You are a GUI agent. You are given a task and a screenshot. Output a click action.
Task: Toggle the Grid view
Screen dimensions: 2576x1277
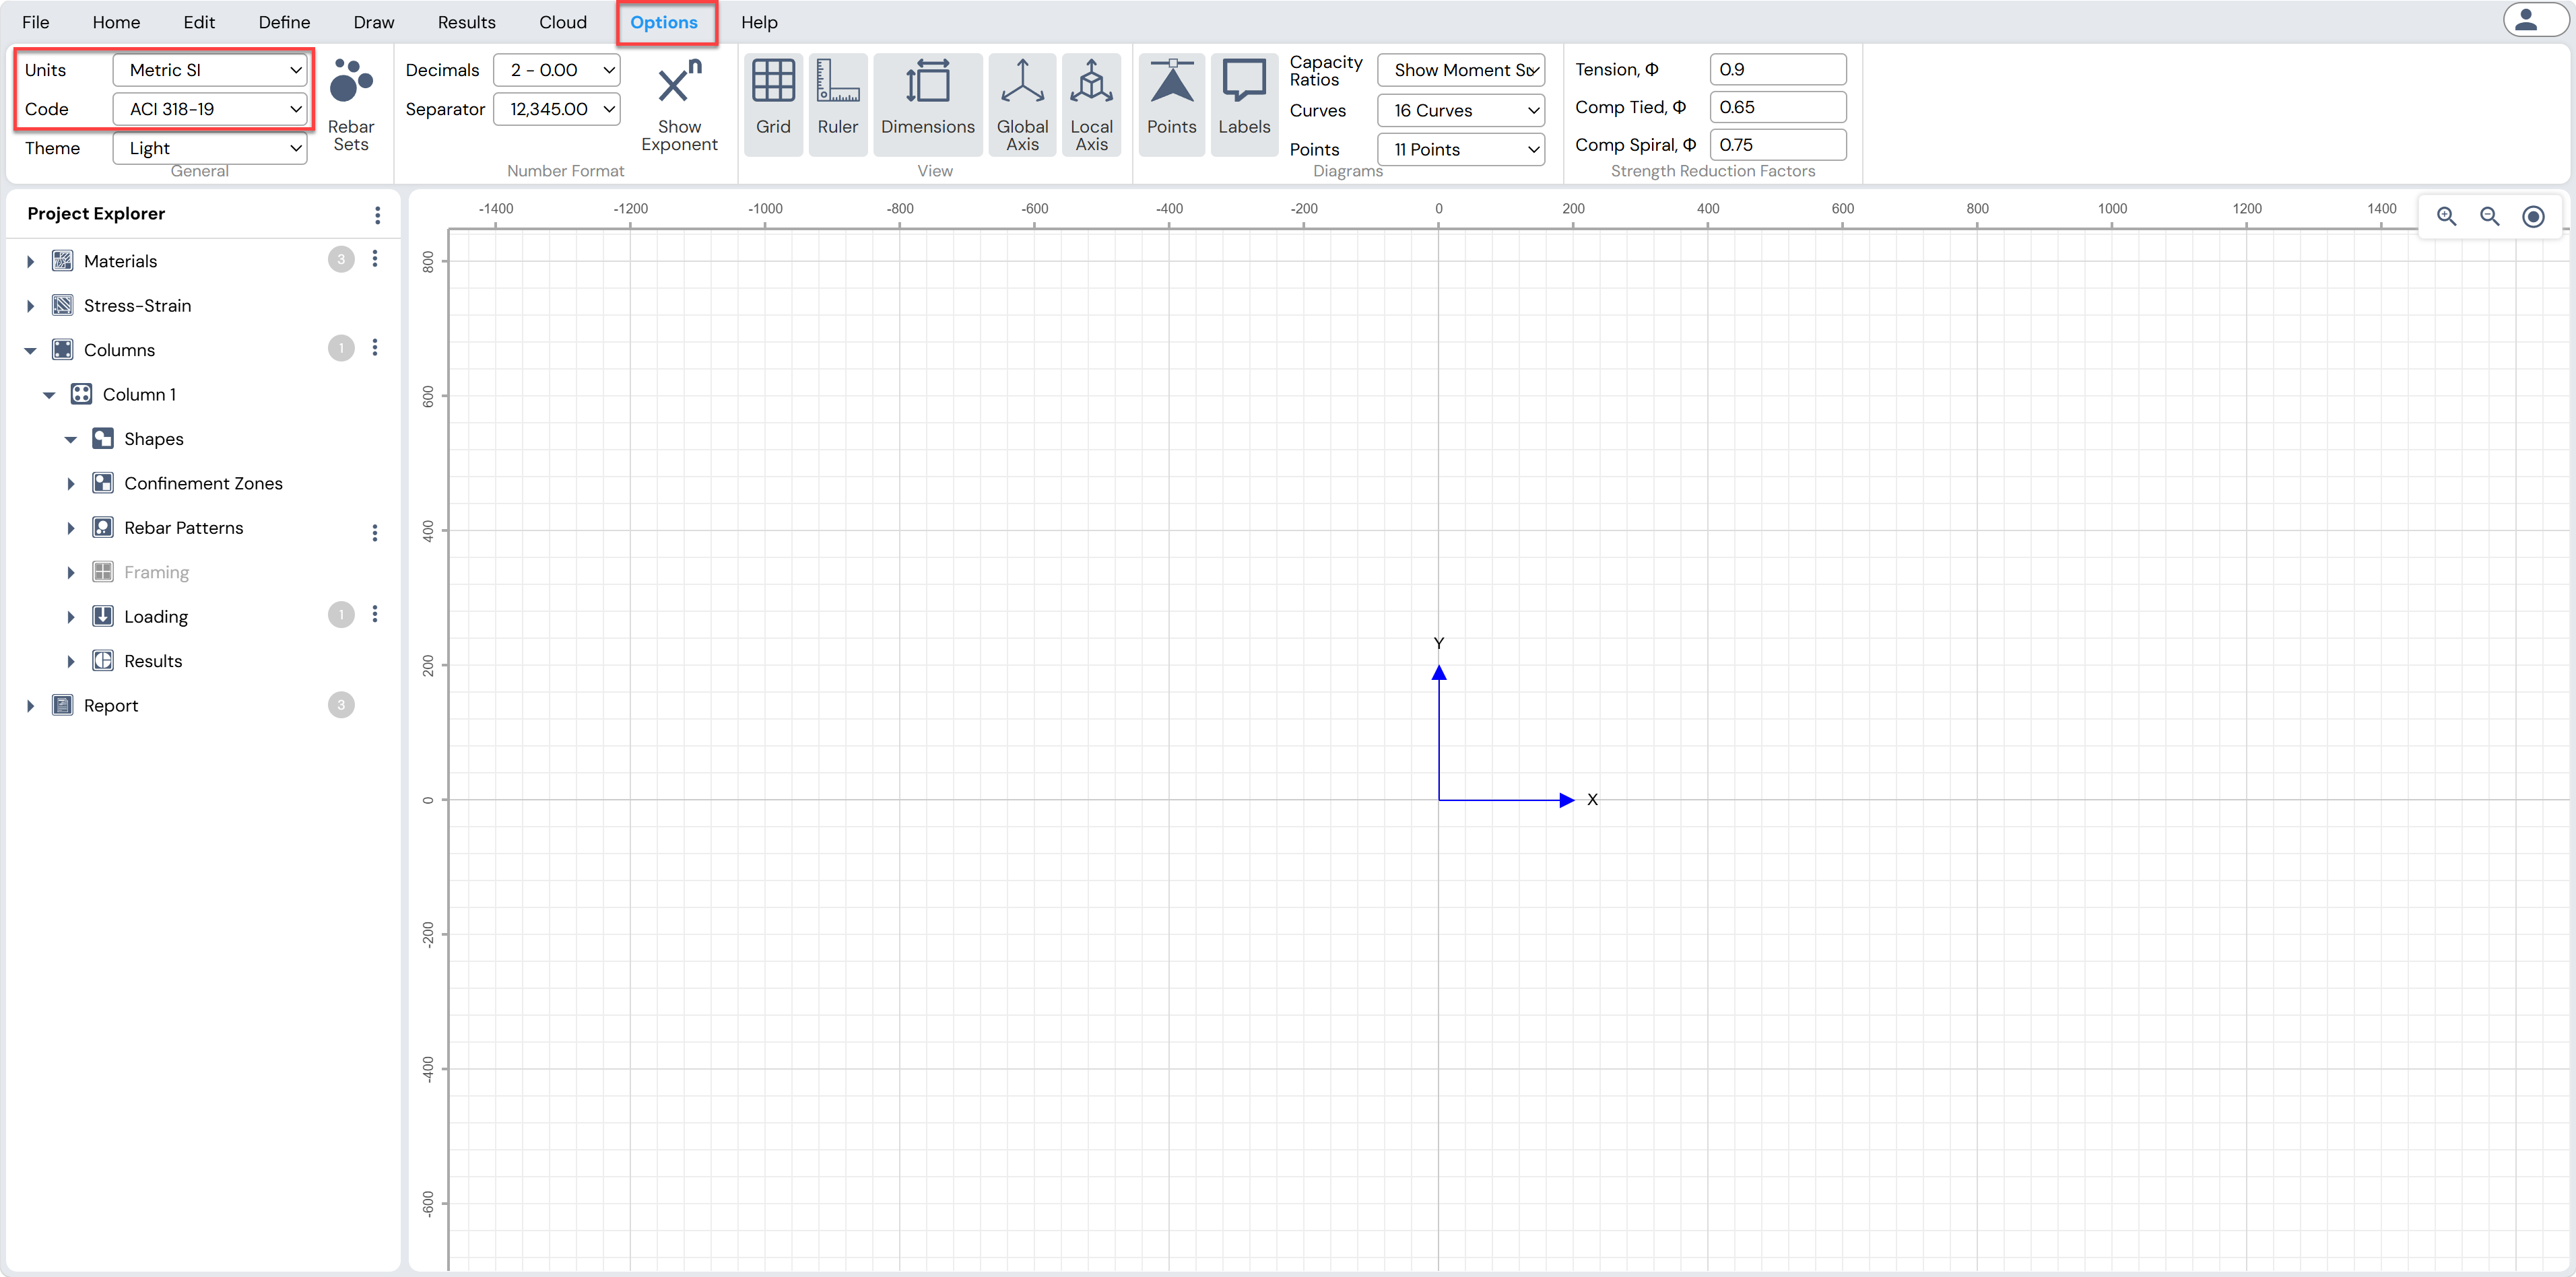773,105
